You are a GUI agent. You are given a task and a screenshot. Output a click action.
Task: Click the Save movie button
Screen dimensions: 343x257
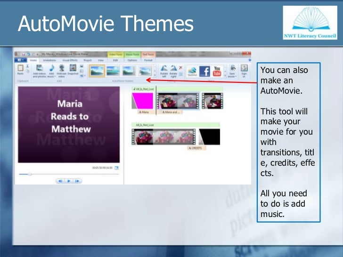(x=232, y=71)
